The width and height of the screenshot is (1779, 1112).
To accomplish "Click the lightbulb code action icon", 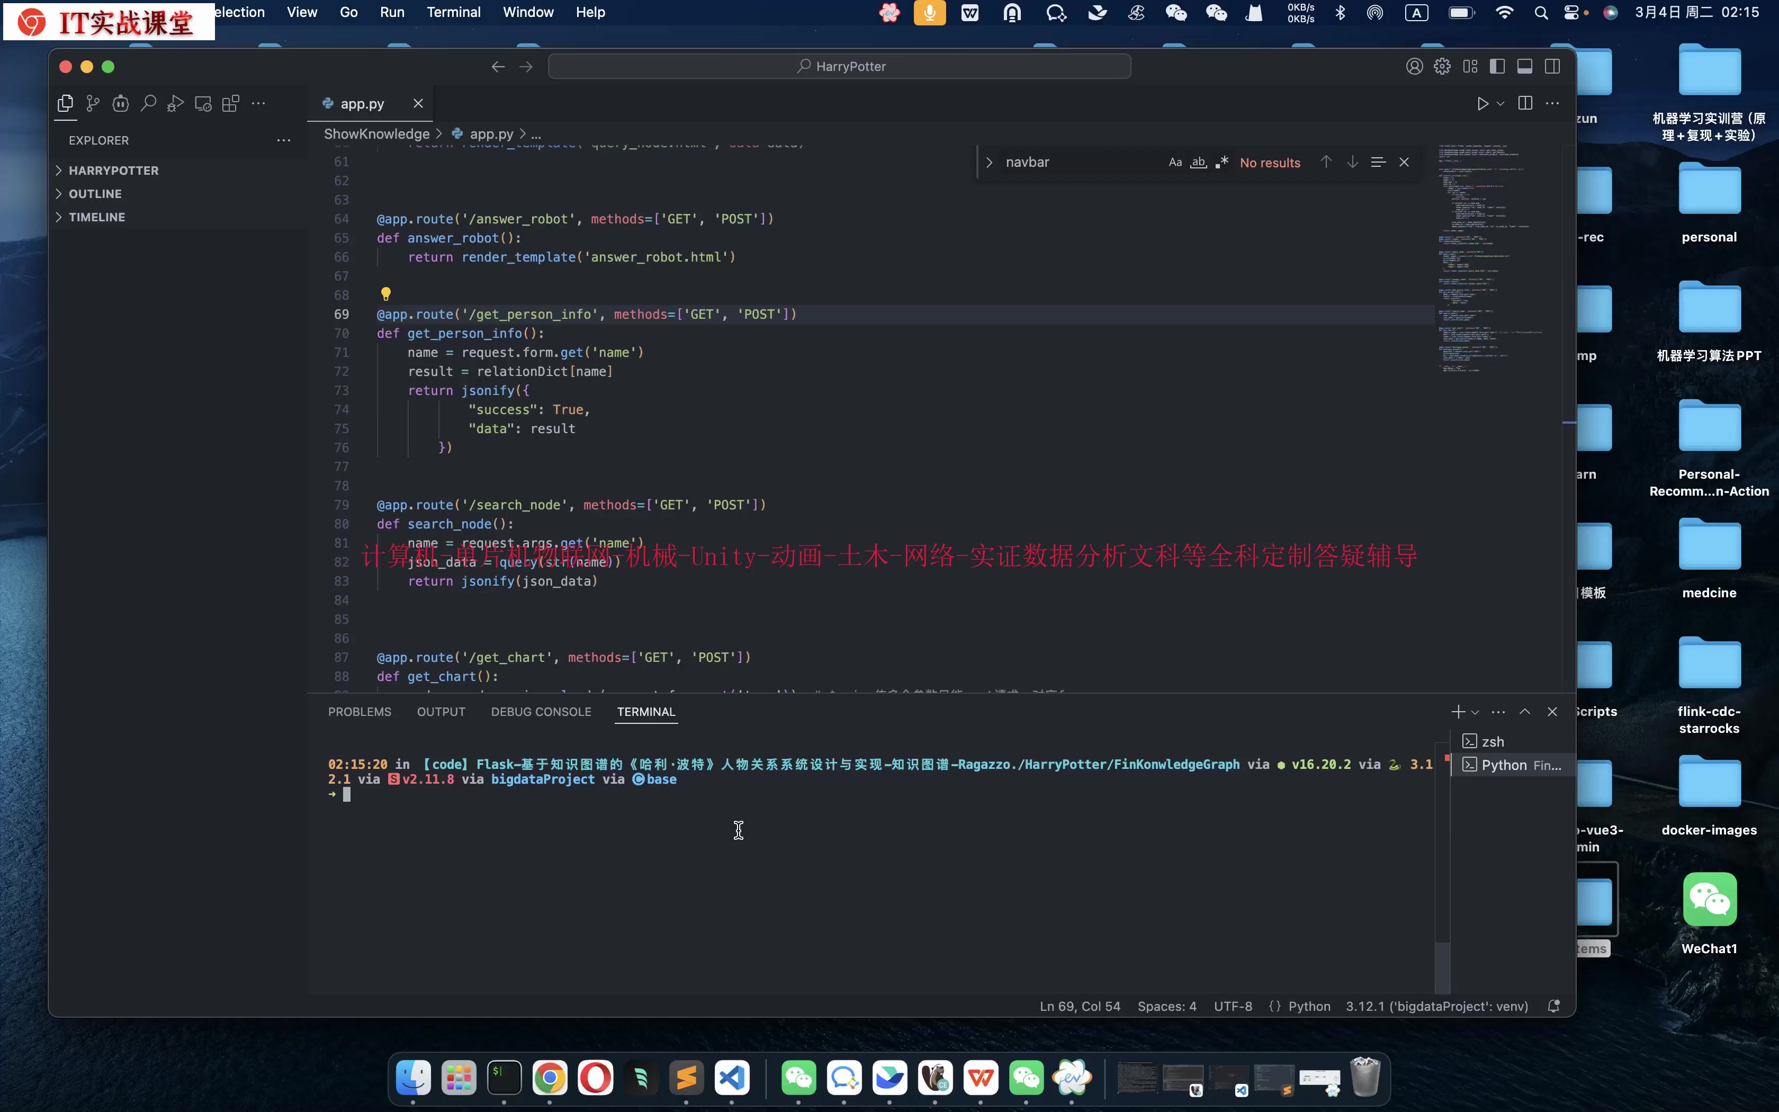I will (385, 294).
